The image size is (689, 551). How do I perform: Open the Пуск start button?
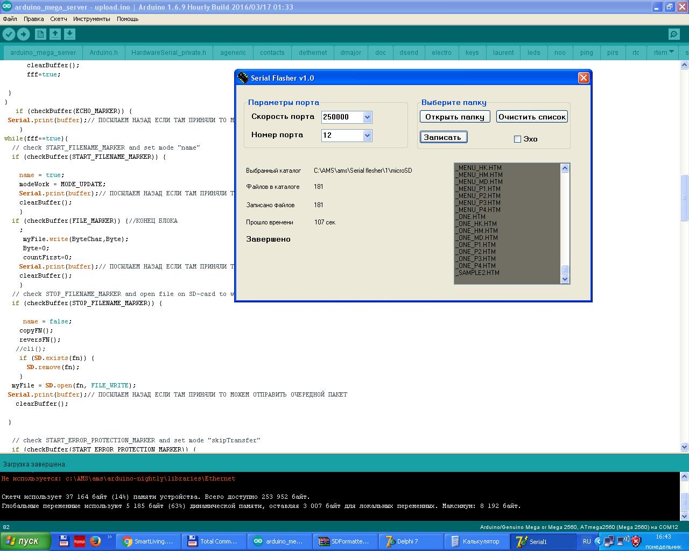(26, 541)
